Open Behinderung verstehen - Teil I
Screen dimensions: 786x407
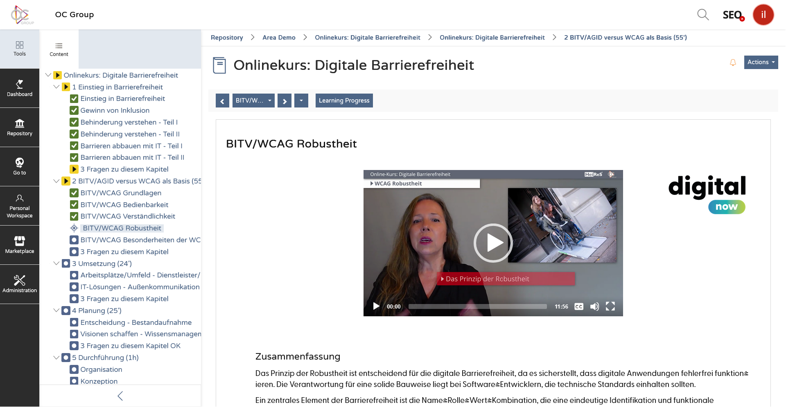point(129,122)
